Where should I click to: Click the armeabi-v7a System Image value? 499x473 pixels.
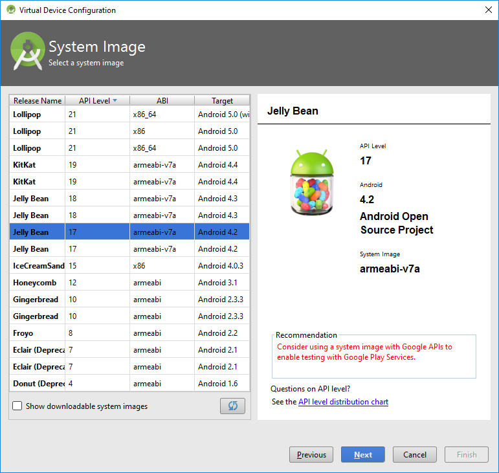(390, 269)
